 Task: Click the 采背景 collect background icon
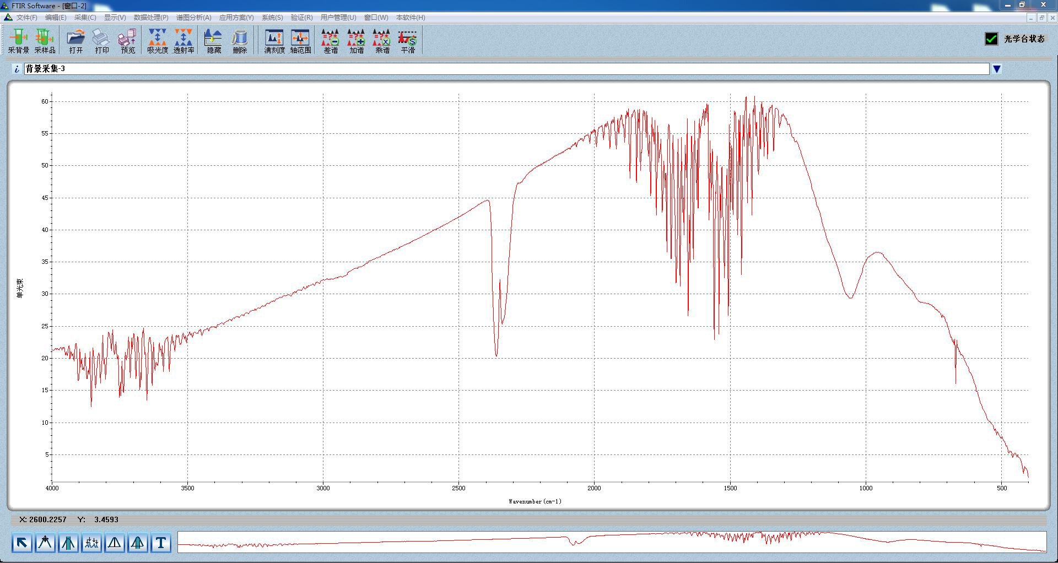[x=18, y=41]
